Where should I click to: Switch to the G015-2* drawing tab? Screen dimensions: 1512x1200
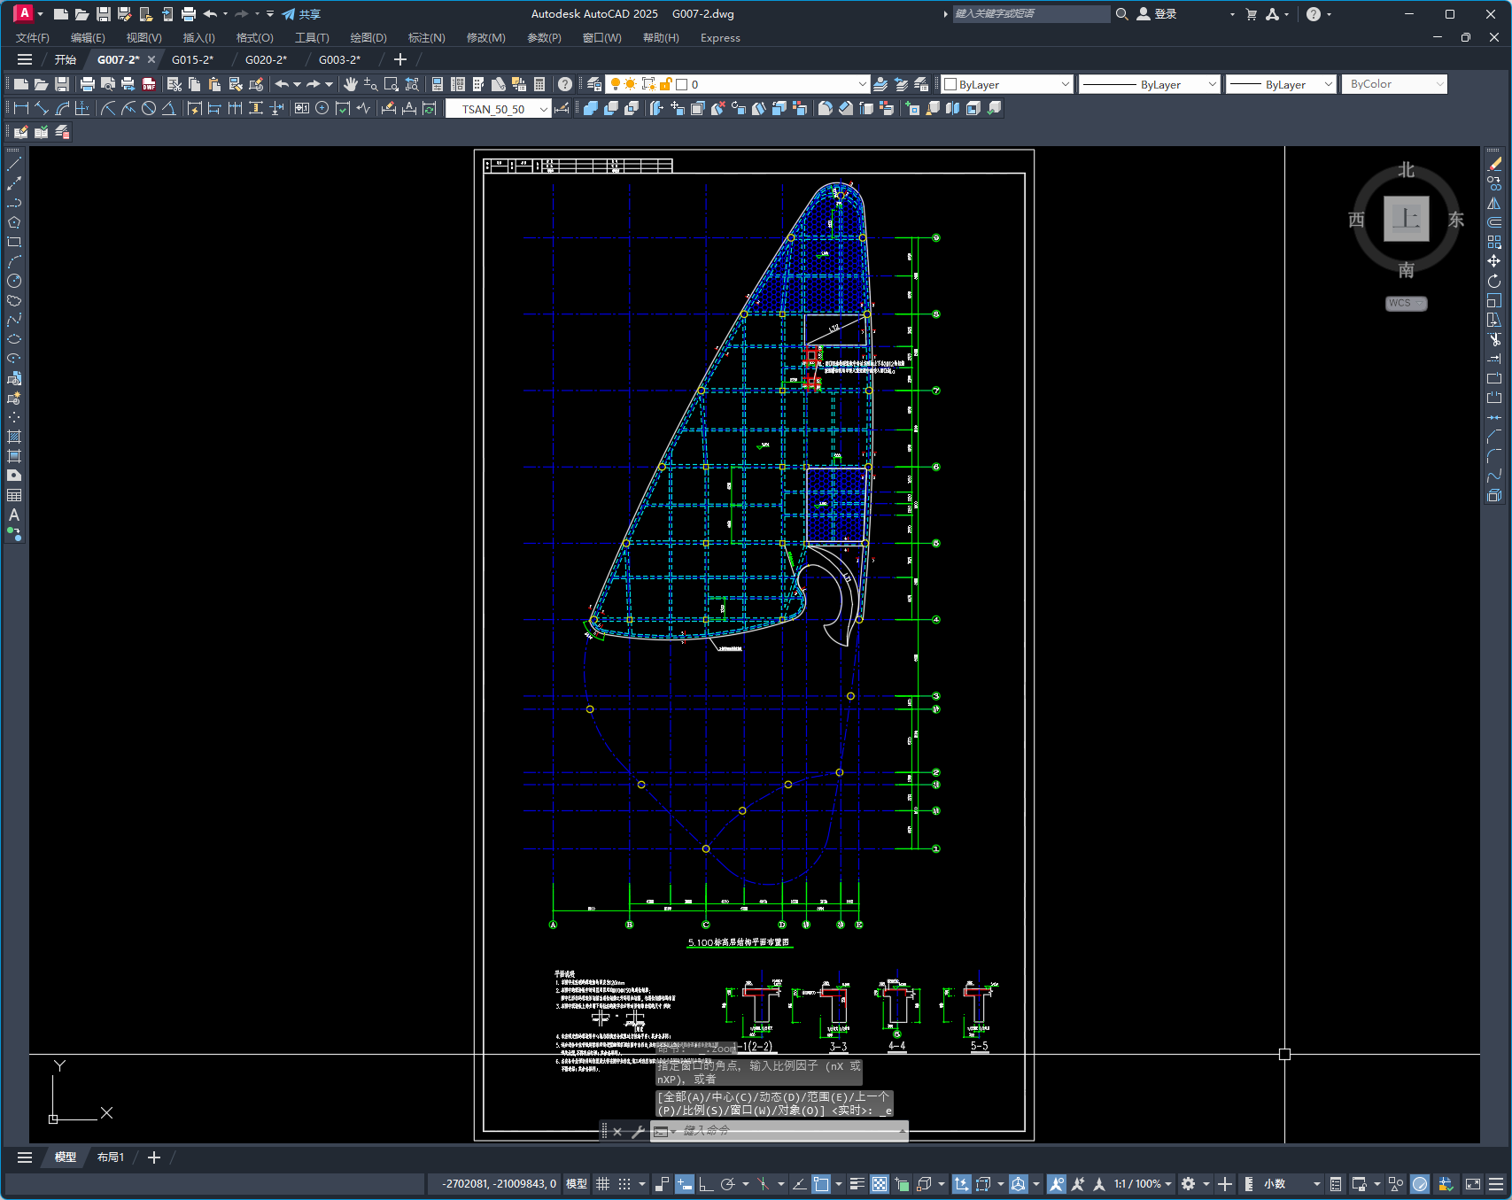192,59
